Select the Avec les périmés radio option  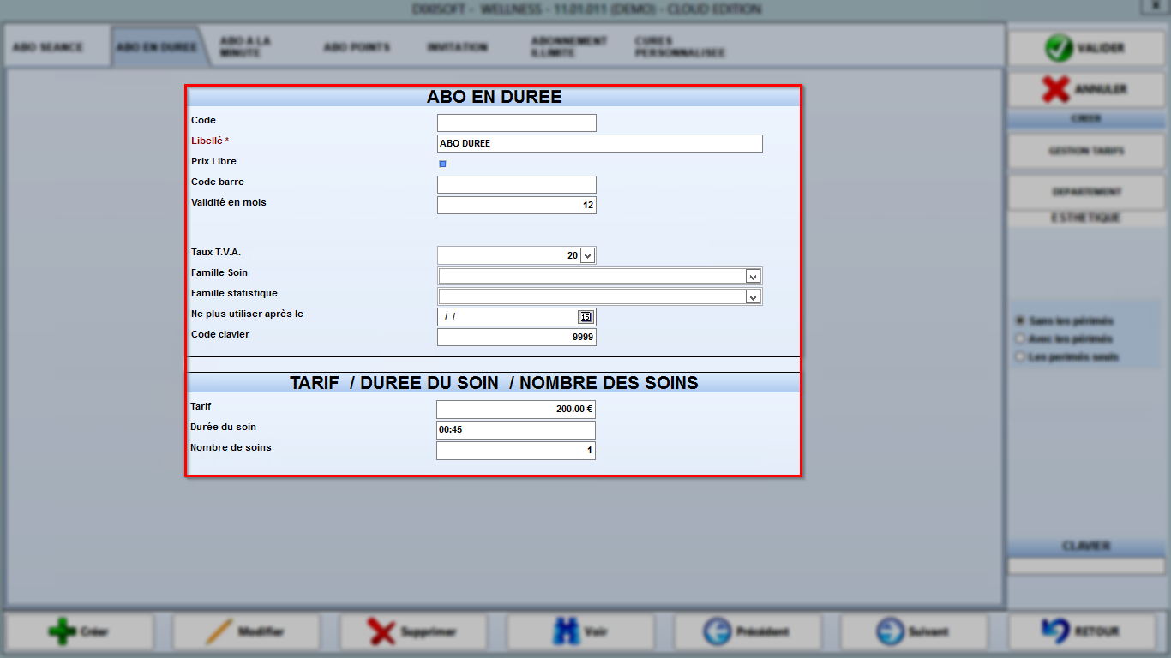tap(1020, 338)
